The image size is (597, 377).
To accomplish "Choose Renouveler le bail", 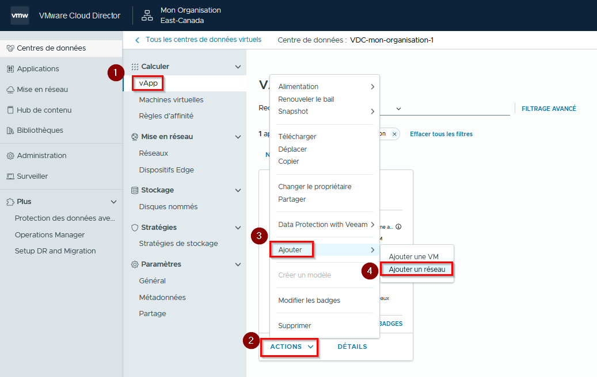I will point(306,99).
